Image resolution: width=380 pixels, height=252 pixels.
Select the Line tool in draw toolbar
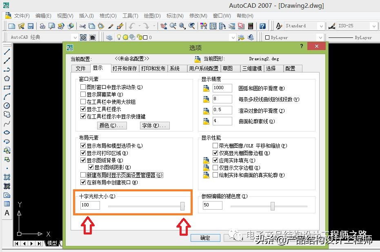coord(7,51)
